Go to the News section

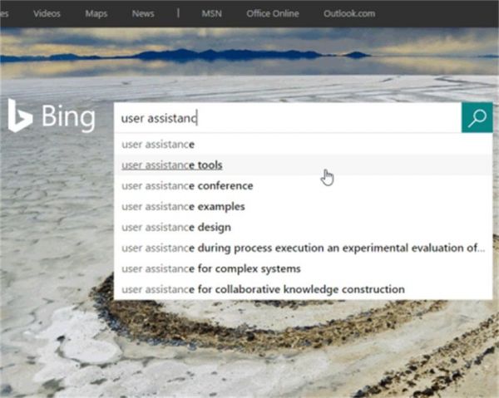[142, 13]
